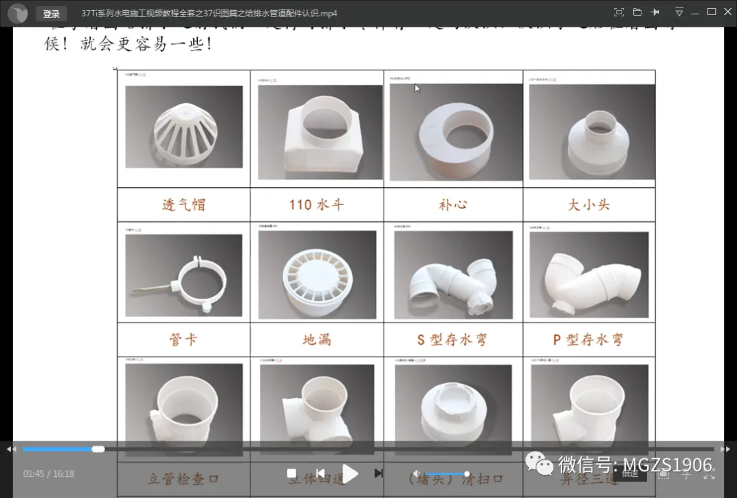This screenshot has width=737, height=498.
Task: Click the 补心 label in the video
Action: pyautogui.click(x=453, y=205)
